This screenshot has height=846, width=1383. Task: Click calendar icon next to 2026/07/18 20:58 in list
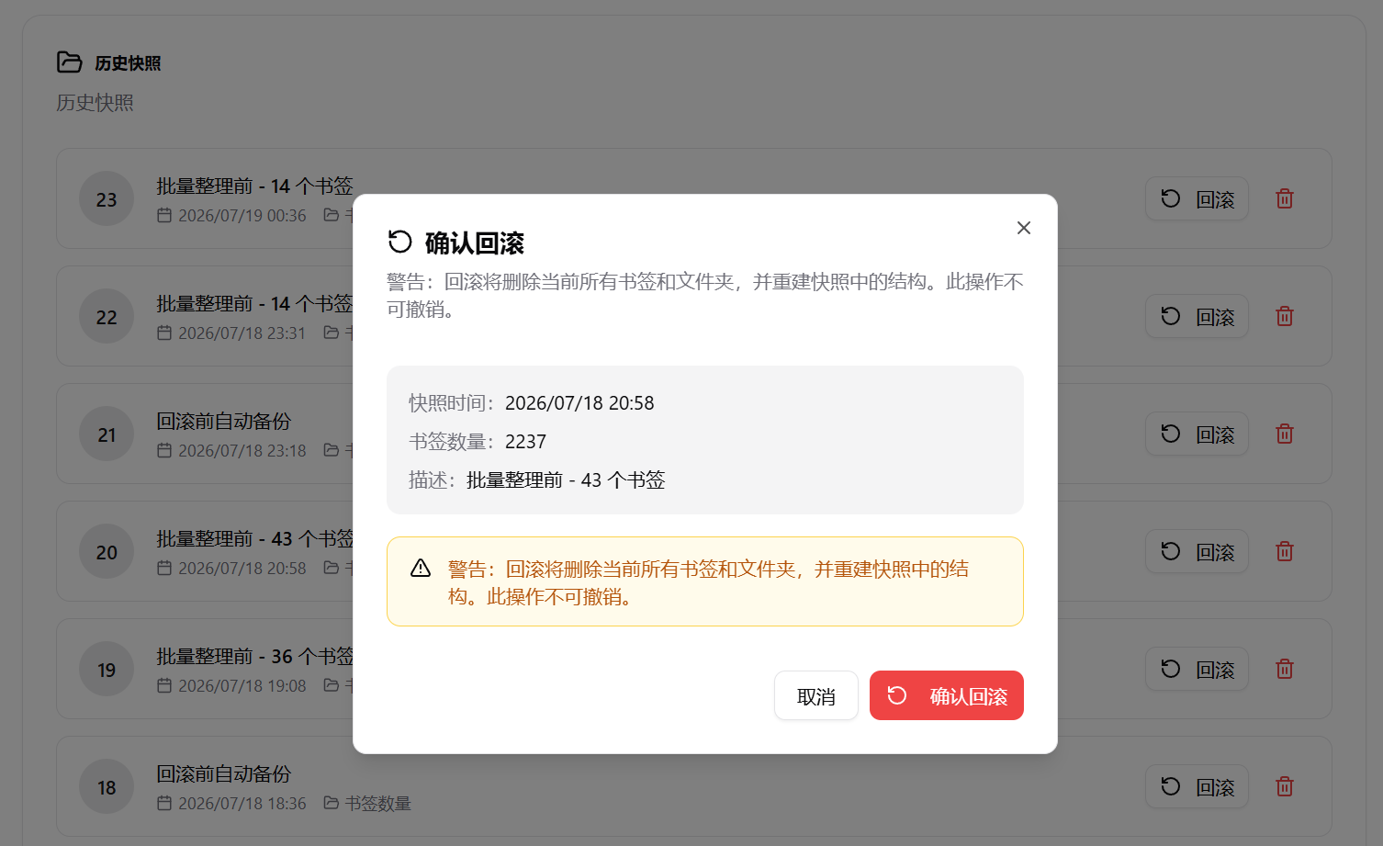tap(164, 568)
